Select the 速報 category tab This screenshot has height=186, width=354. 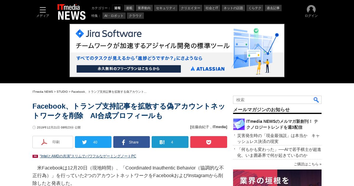117,8
